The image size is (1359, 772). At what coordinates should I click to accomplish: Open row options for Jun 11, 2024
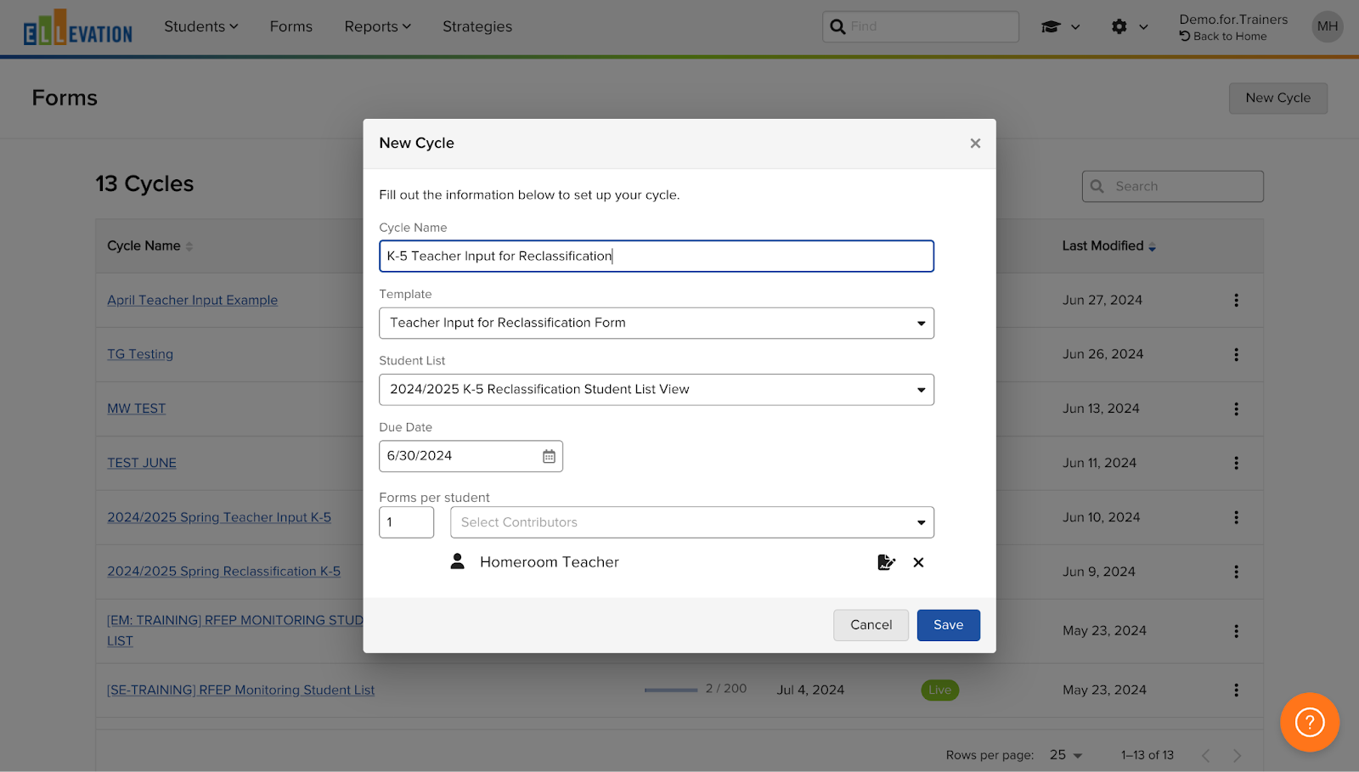[1236, 463]
